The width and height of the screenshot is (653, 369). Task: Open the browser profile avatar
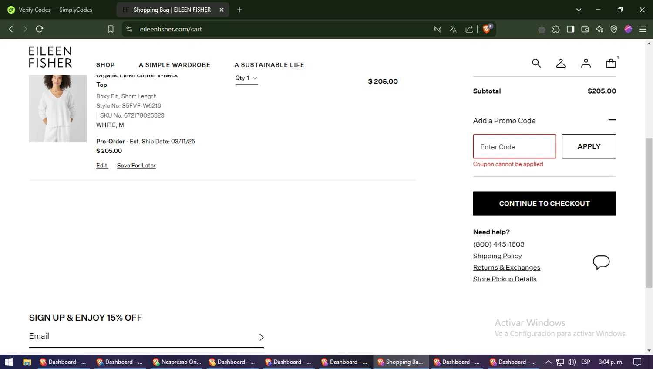(x=628, y=29)
